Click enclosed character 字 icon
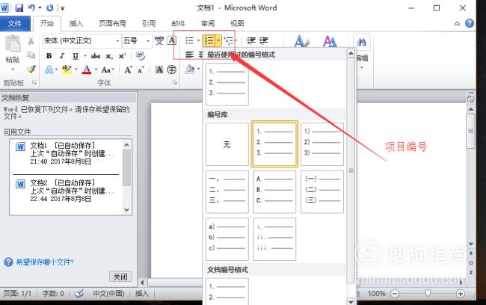Image resolution: width=486 pixels, height=305 pixels. [x=171, y=70]
